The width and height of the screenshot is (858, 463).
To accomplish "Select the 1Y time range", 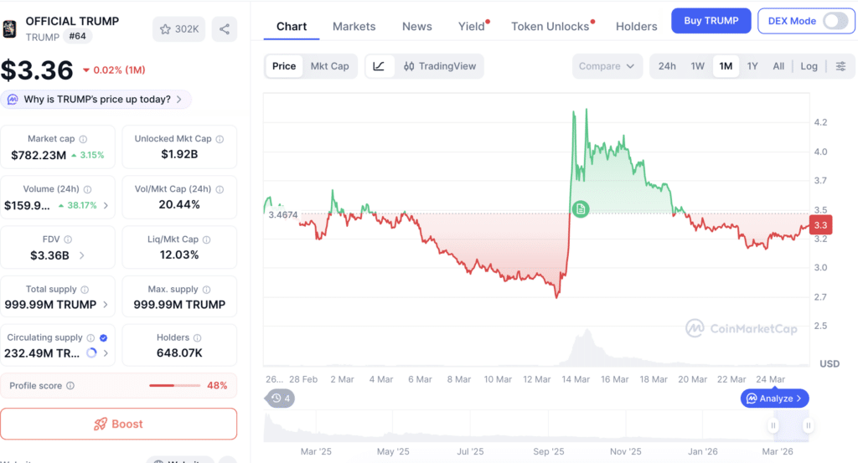I will pyautogui.click(x=752, y=66).
